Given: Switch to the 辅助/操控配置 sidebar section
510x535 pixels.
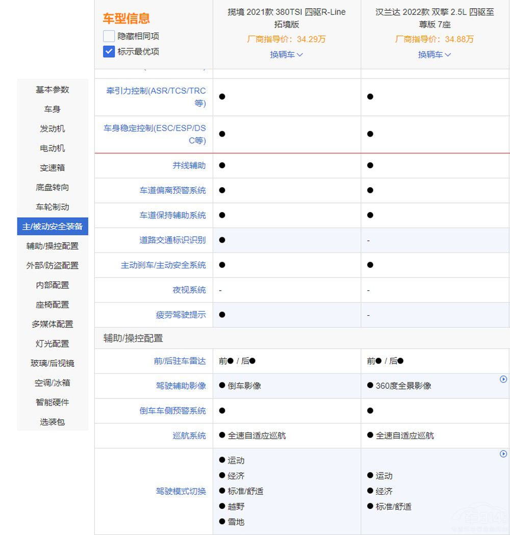Looking at the screenshot, I should pos(52,246).
